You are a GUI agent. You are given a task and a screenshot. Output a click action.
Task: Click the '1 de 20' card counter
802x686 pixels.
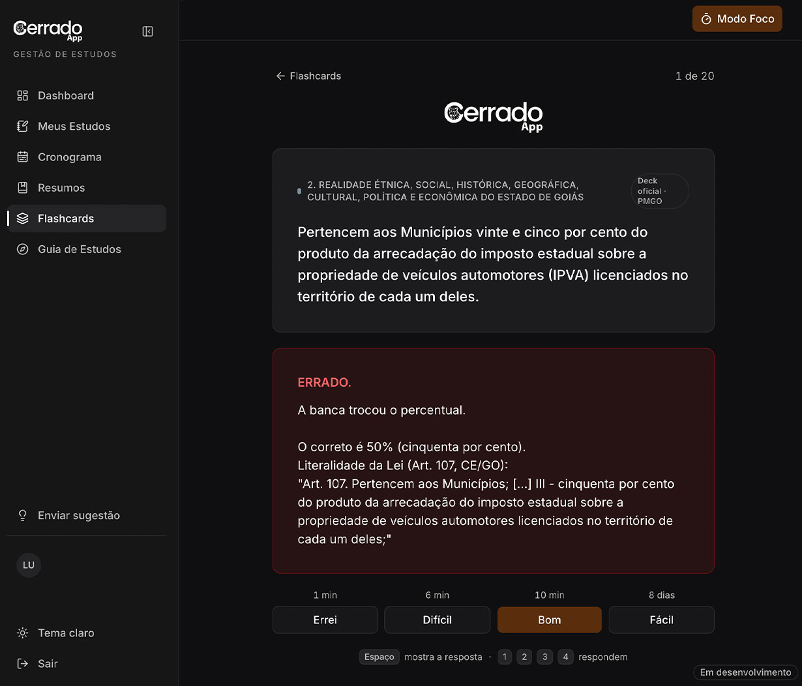click(x=694, y=76)
